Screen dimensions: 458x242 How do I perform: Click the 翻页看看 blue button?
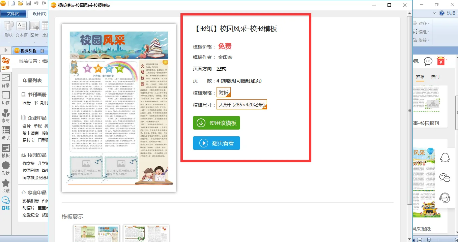217,143
